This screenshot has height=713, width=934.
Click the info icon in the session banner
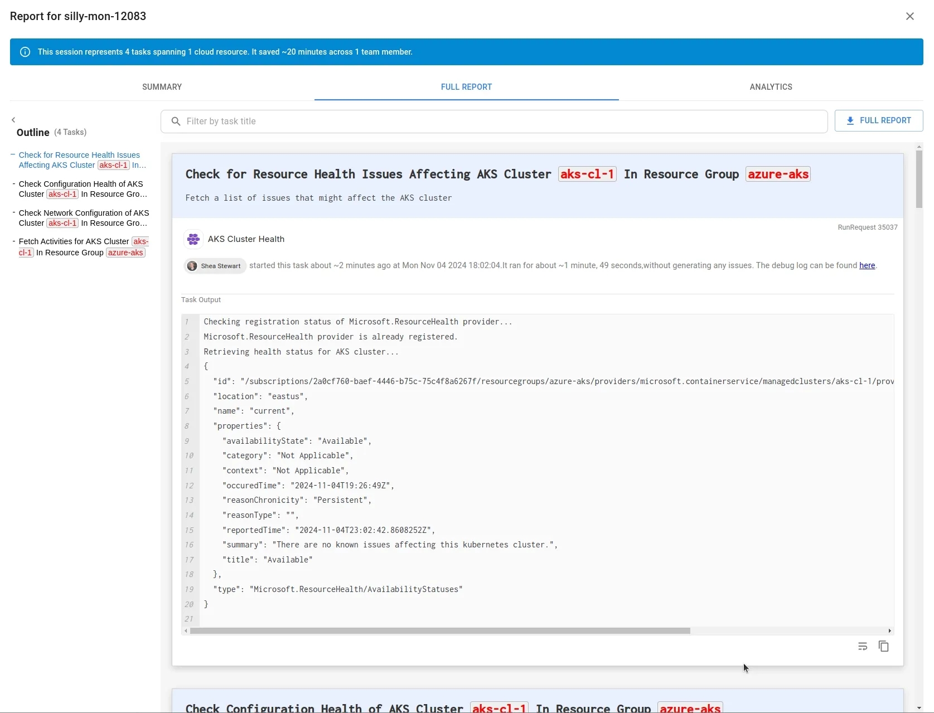(25, 51)
